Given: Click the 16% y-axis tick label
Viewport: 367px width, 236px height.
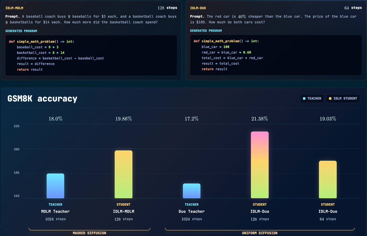Looking at the screenshot, I should tap(17, 196).
